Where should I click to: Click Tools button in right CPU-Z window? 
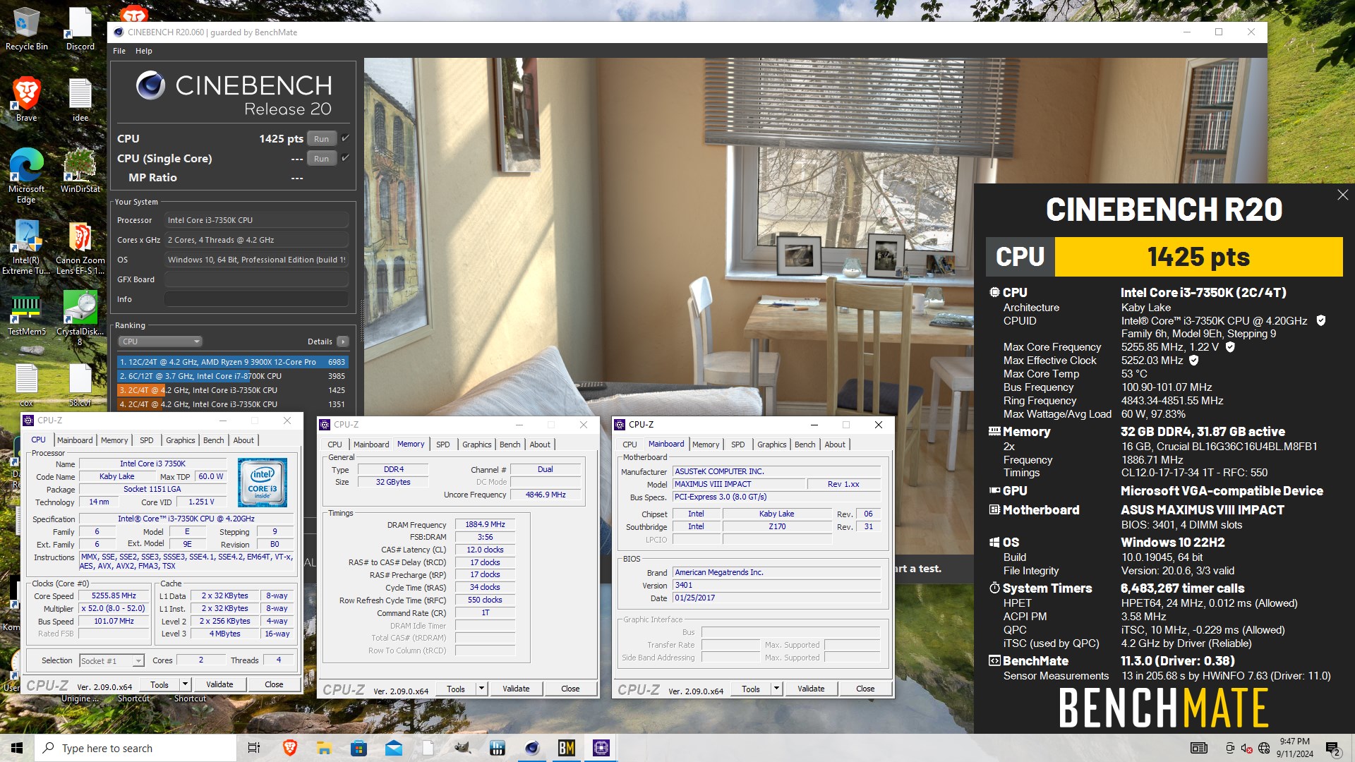751,689
